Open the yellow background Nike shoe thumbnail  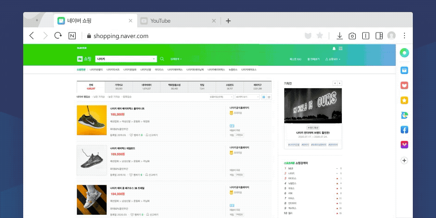tap(92, 120)
